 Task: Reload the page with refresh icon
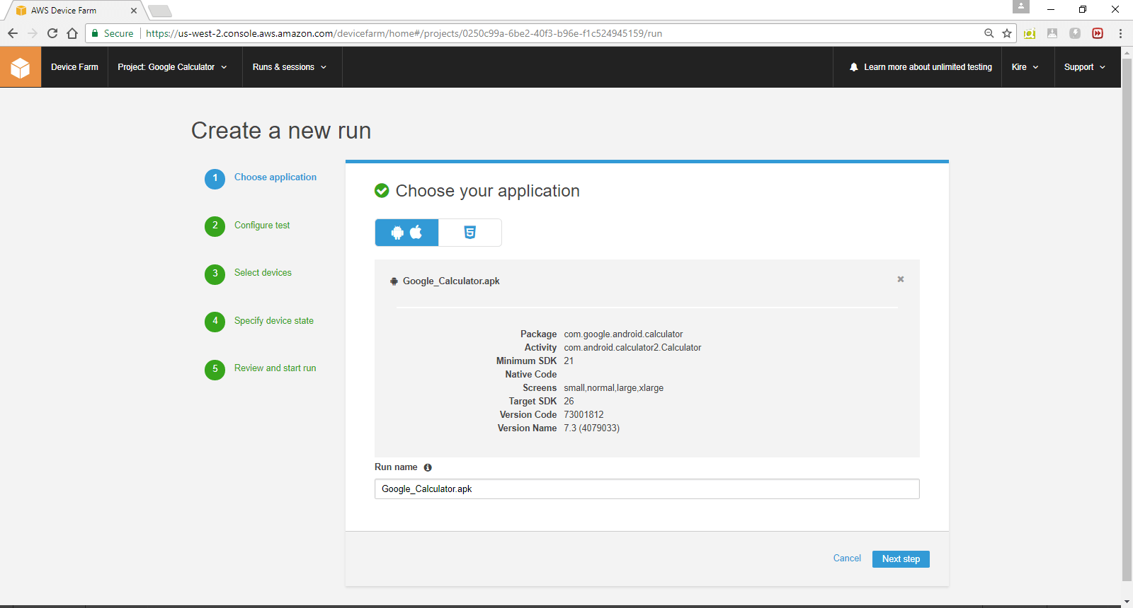pyautogui.click(x=52, y=33)
